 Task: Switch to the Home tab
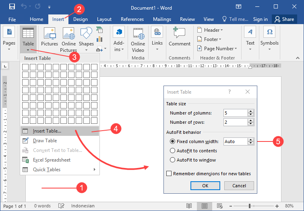click(x=37, y=19)
